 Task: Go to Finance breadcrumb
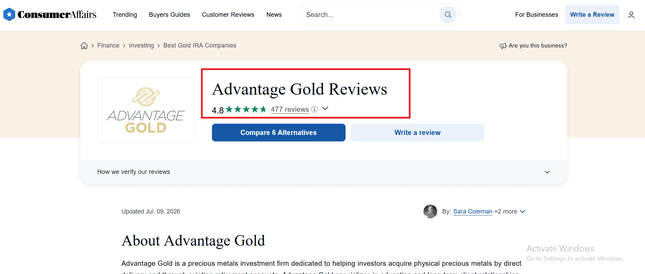point(108,45)
